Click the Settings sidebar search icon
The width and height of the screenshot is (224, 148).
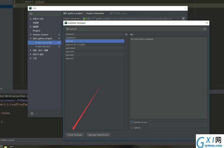[31, 14]
